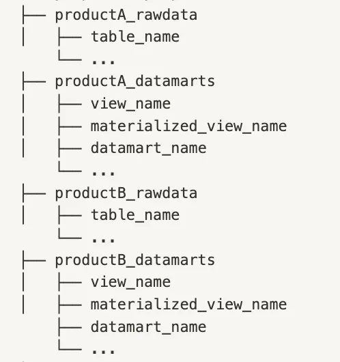Select datamart_name under productB_datamarts
The width and height of the screenshot is (340, 362).
pyautogui.click(x=148, y=327)
